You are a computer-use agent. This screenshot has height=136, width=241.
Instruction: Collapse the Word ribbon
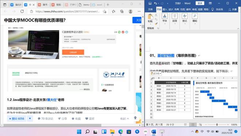pyautogui.click(x=238, y=29)
